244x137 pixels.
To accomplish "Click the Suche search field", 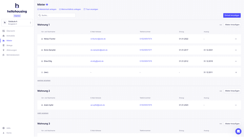I will 56,16.
